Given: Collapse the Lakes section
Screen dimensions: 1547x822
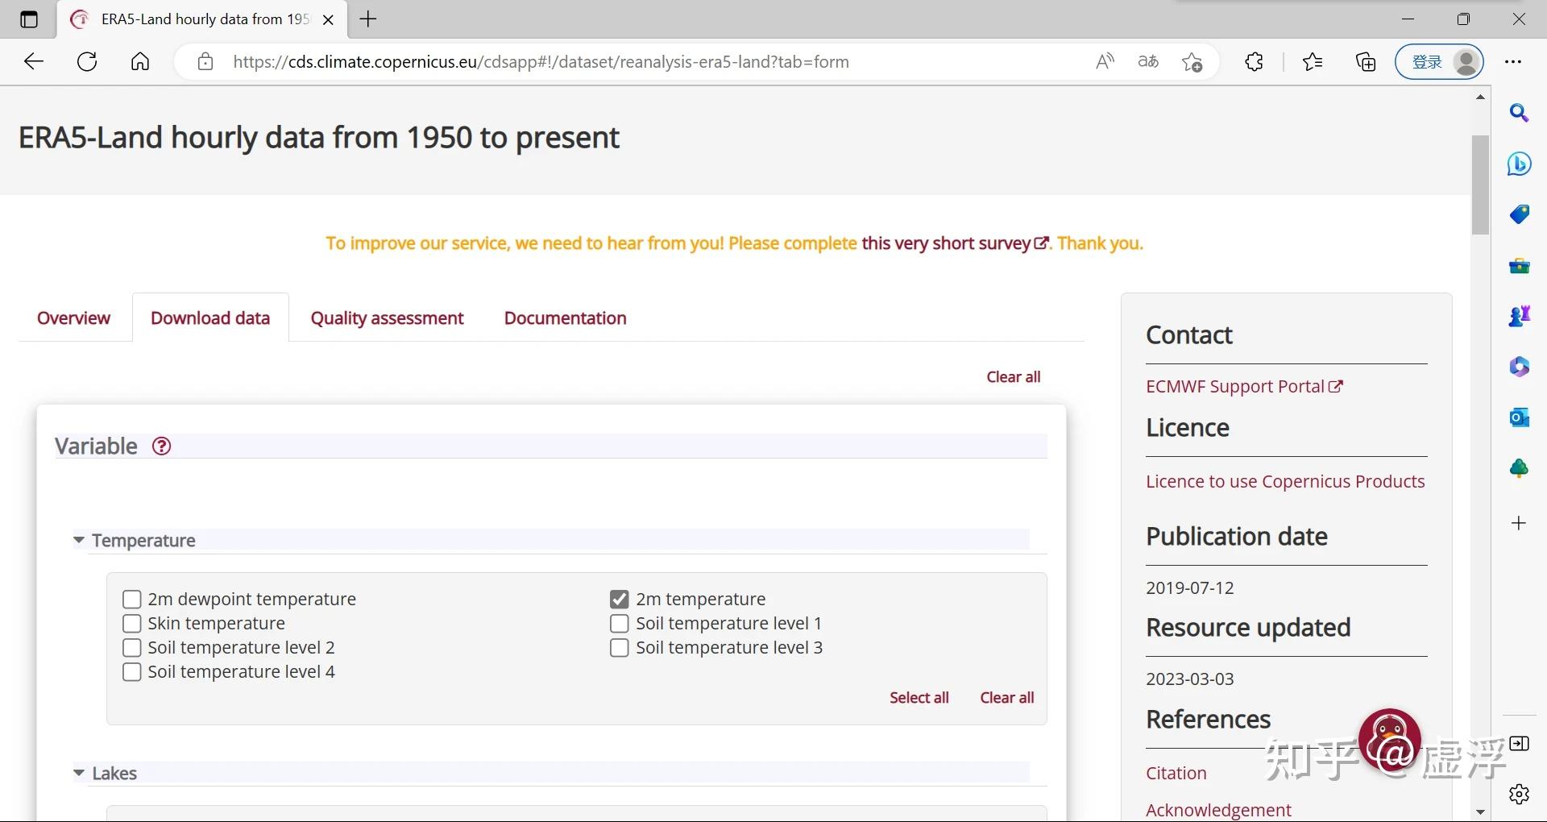Looking at the screenshot, I should [x=79, y=773].
